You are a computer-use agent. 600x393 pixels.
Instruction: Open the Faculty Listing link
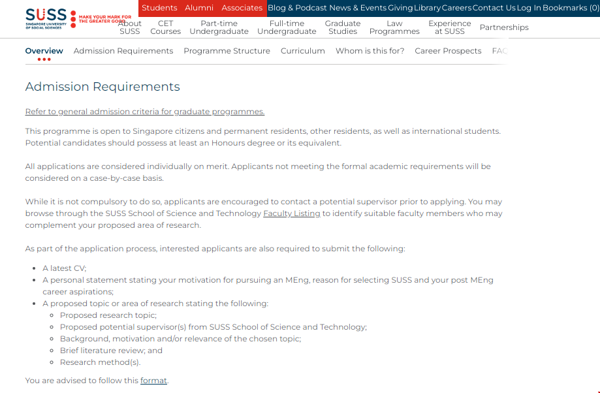(x=291, y=213)
